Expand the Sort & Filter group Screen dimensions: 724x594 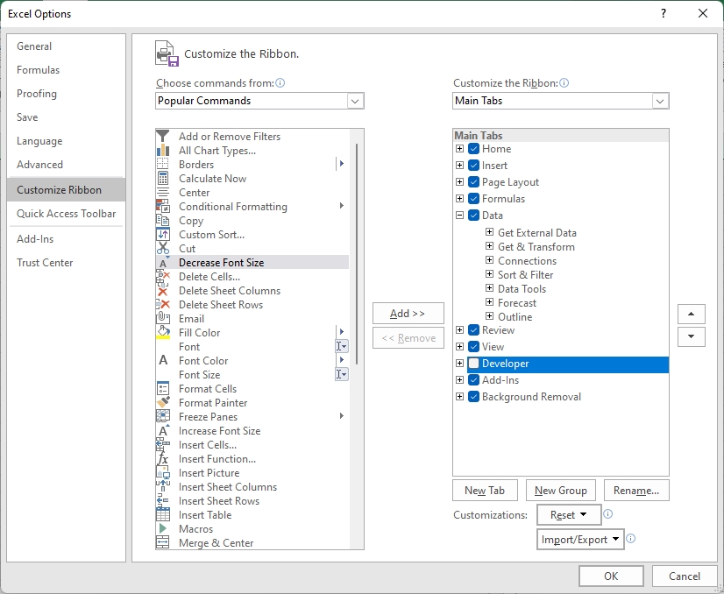pyautogui.click(x=489, y=274)
